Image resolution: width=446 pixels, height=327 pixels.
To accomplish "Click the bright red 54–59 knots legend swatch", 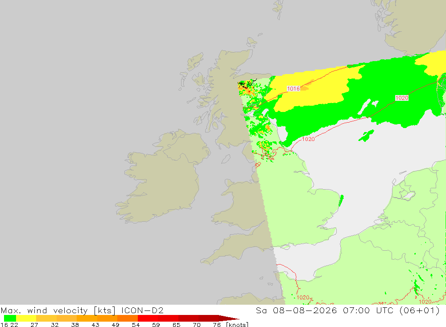I will (148, 318).
